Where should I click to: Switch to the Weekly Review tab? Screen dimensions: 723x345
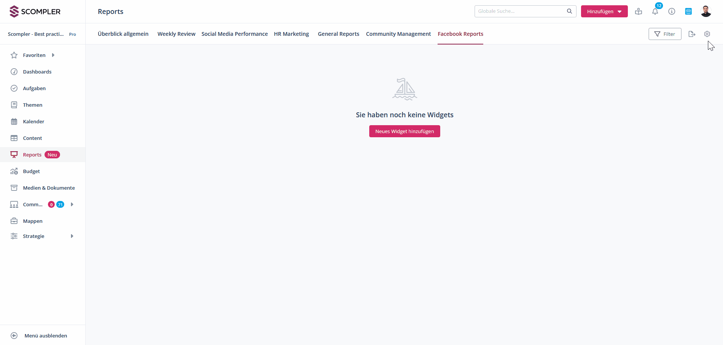[x=176, y=34]
